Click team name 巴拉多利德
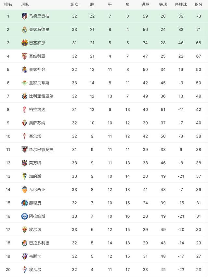 [x=39, y=243]
